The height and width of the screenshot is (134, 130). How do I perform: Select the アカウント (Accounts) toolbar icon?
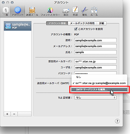pyautogui.click(x=18, y=11)
